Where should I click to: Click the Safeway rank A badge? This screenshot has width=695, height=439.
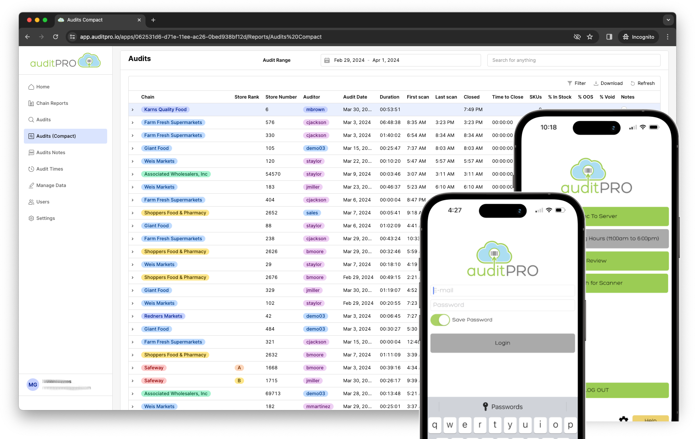tap(239, 368)
